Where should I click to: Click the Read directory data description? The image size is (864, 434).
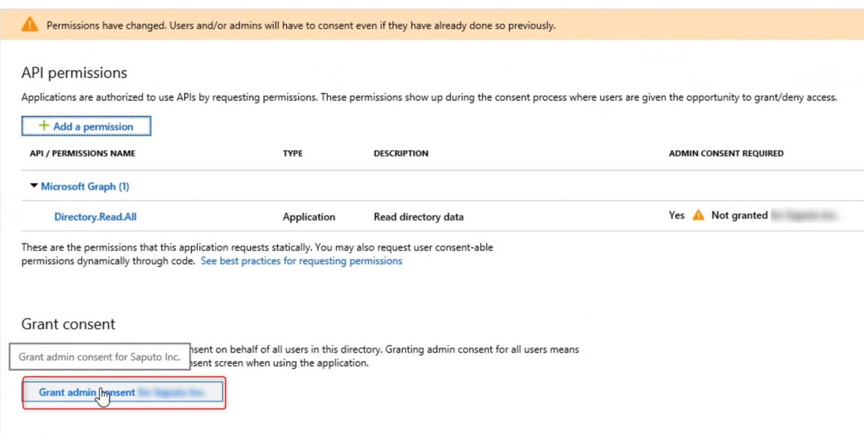click(418, 216)
